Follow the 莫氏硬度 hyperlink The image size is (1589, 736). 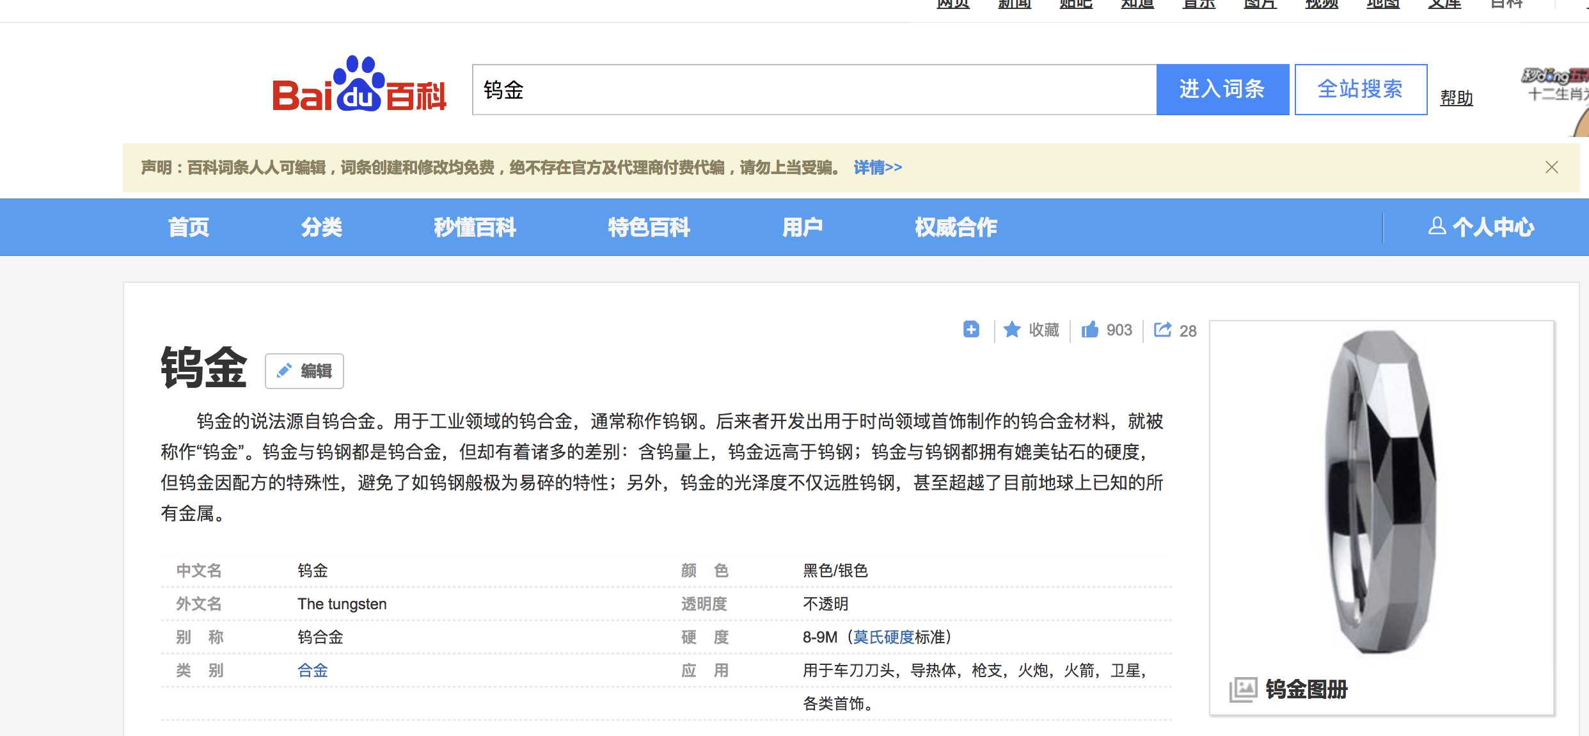tap(883, 637)
